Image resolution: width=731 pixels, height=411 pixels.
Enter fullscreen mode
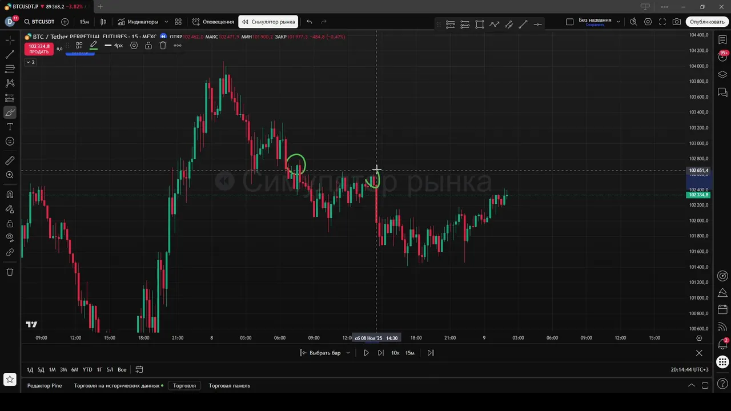(662, 22)
